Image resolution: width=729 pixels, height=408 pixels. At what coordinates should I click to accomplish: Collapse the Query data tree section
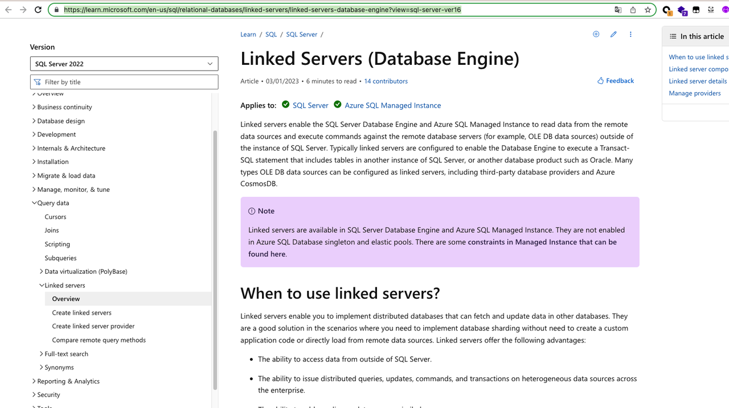coord(34,203)
